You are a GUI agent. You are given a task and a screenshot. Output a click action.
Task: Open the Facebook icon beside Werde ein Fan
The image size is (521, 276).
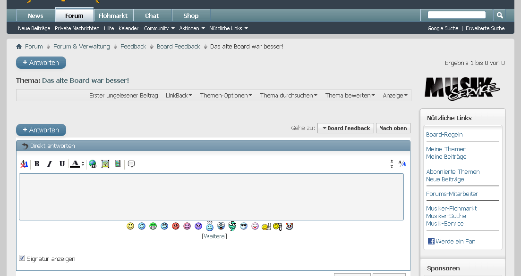tap(431, 241)
